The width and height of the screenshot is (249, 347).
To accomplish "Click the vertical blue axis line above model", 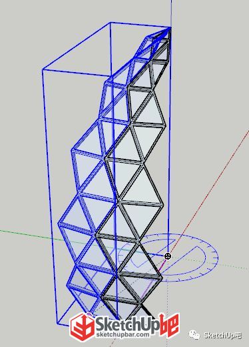I will click(171, 12).
